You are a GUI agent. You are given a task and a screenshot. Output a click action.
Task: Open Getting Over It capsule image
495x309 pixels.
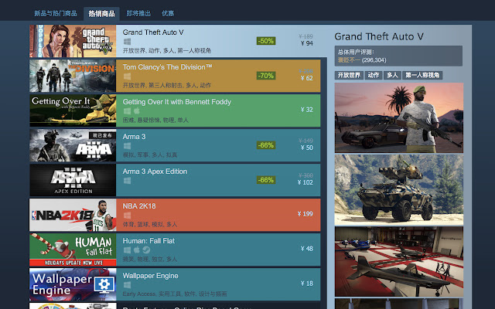coord(73,110)
